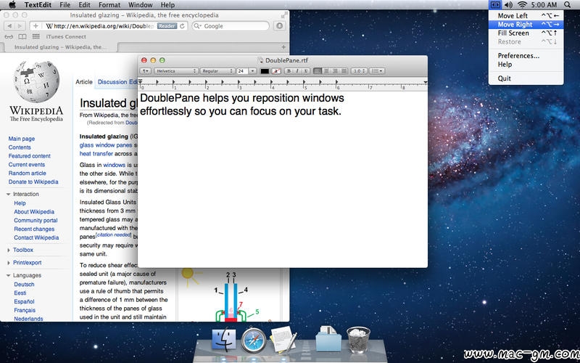Choose Fill Screen from DoublePane menu
The width and height of the screenshot is (580, 363).
click(526, 33)
